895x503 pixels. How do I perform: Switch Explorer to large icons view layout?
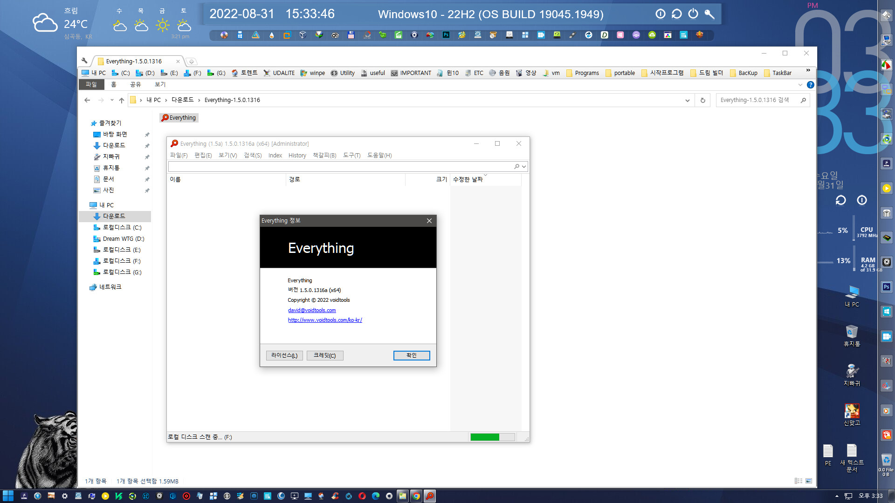tap(809, 481)
